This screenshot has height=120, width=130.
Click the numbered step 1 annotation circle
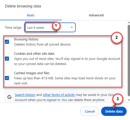56,26
